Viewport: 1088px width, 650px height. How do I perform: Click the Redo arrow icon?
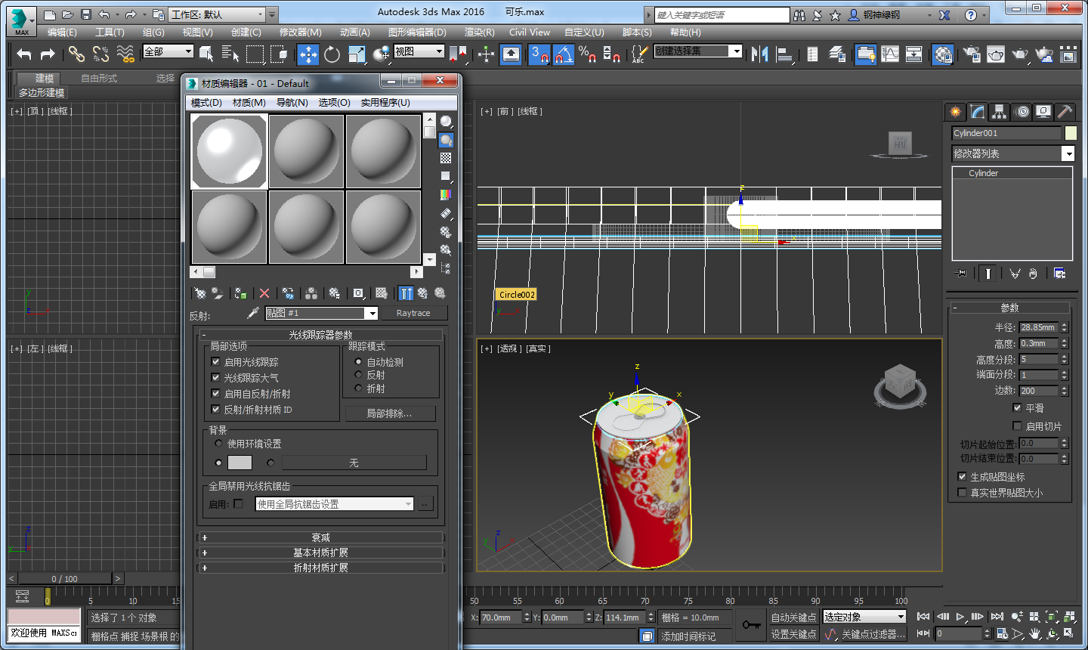[x=48, y=54]
